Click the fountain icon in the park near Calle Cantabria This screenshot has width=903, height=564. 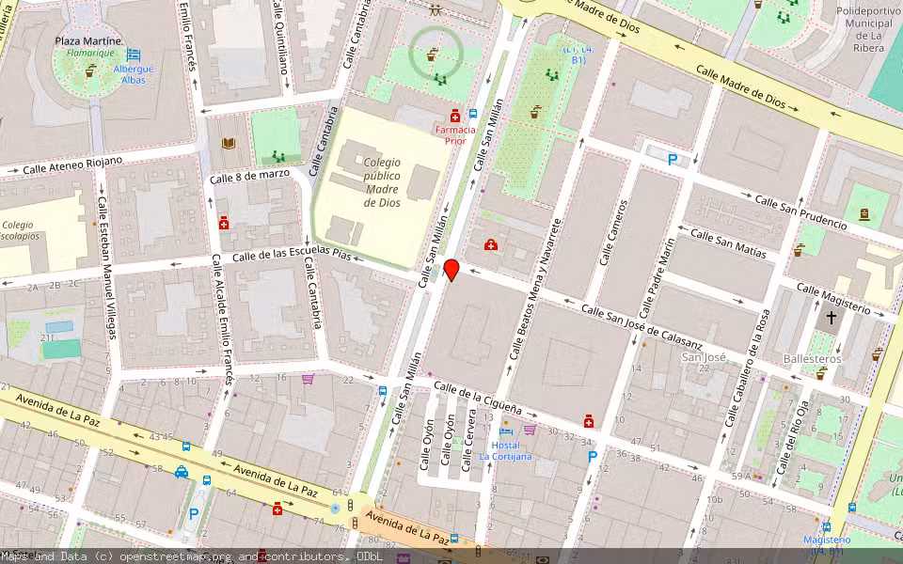(431, 55)
